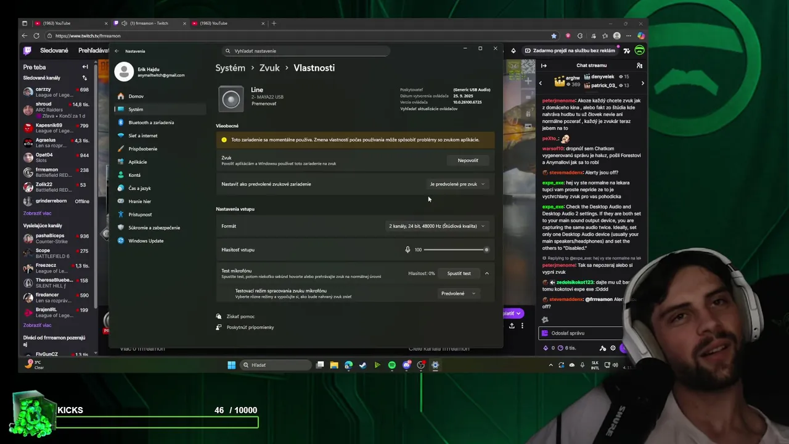The width and height of the screenshot is (789, 444).
Task: Go to Prispôsobenie settings page
Action: [160, 149]
